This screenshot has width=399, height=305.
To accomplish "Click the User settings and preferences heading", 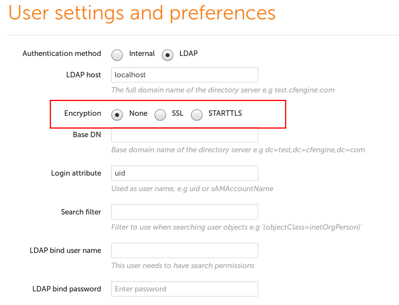I will tap(142, 13).
